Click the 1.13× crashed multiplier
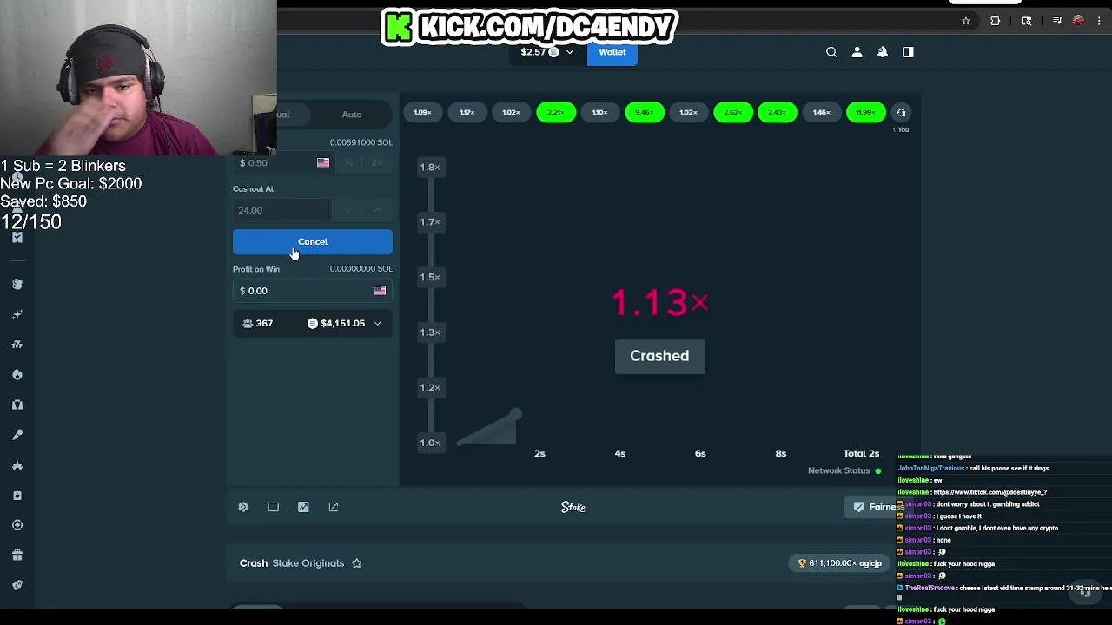 tap(660, 302)
